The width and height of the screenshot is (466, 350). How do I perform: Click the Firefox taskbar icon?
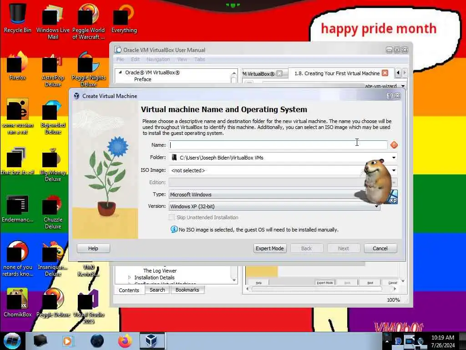[125, 341]
